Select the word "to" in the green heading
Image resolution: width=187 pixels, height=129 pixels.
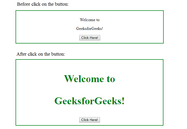111,79
